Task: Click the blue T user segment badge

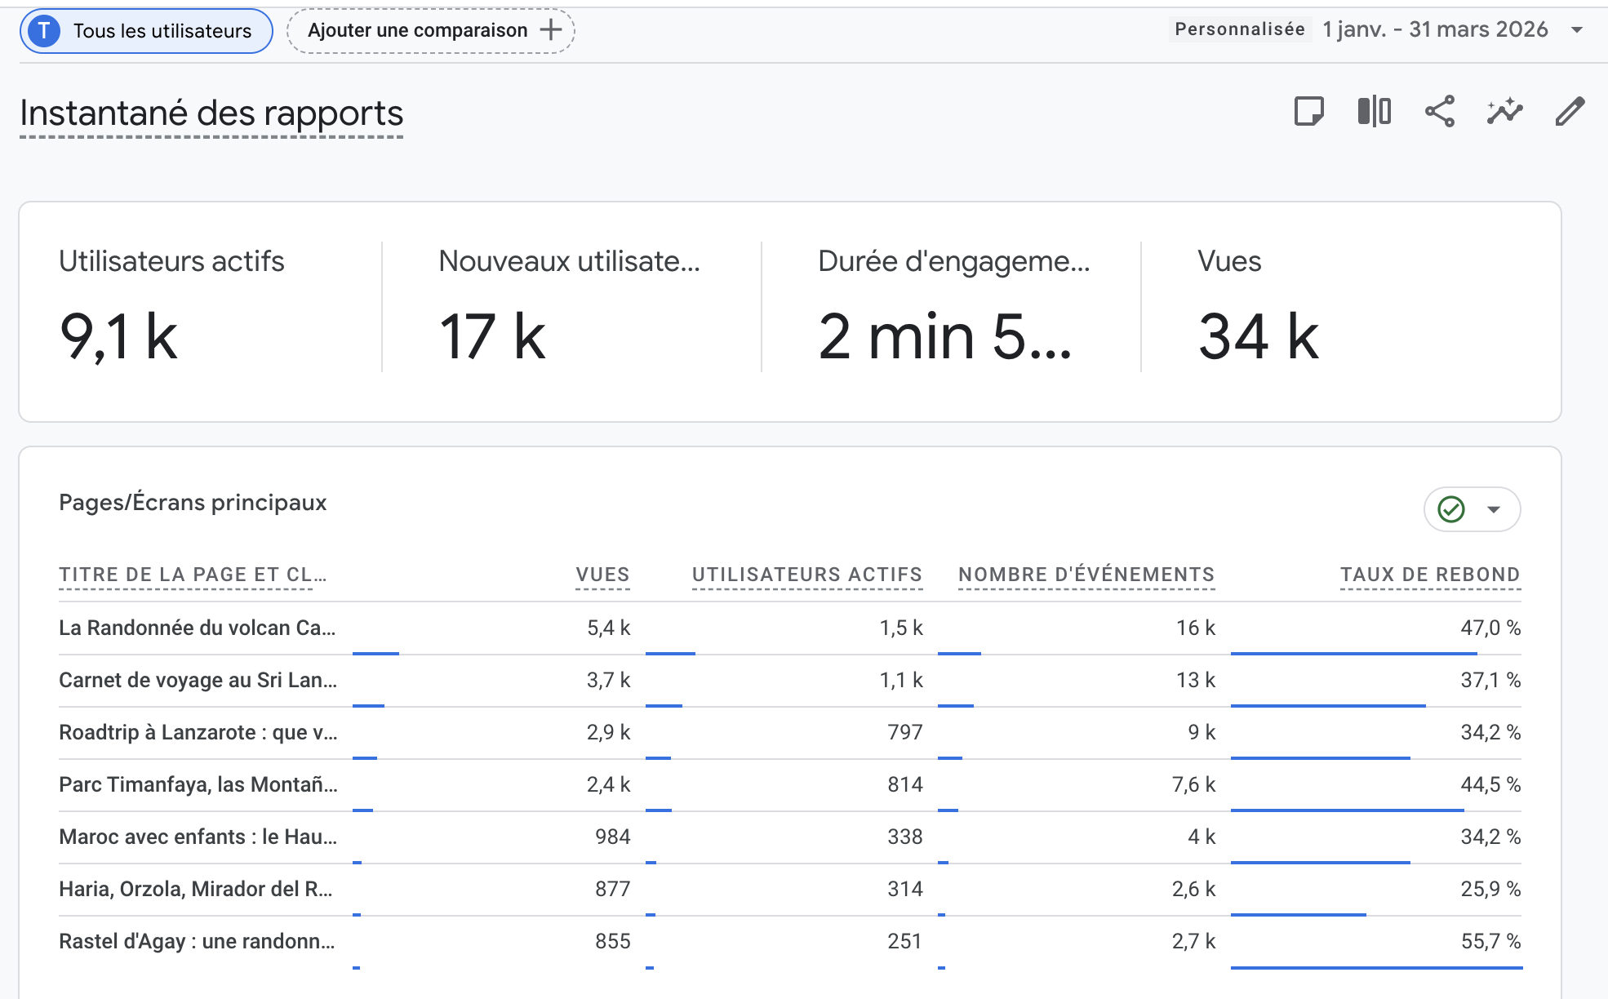Action: [44, 31]
